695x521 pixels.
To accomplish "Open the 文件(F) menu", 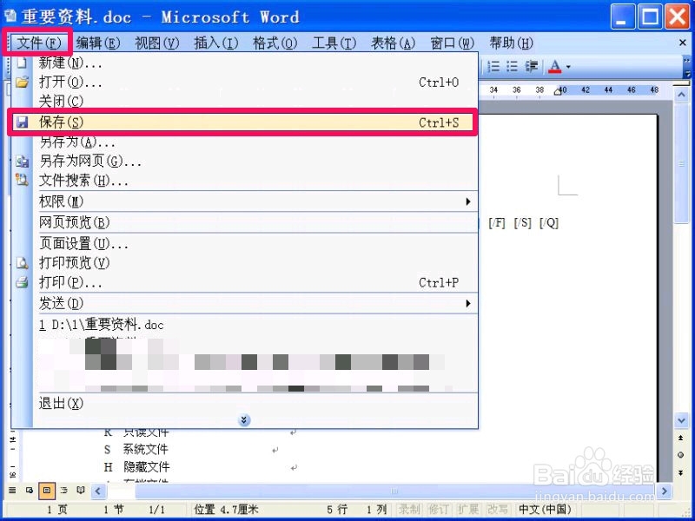I will pos(37,43).
